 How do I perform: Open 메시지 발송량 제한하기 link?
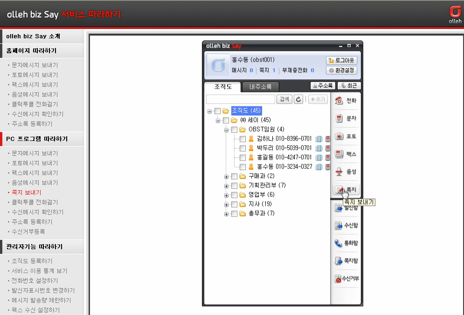[x=42, y=300]
